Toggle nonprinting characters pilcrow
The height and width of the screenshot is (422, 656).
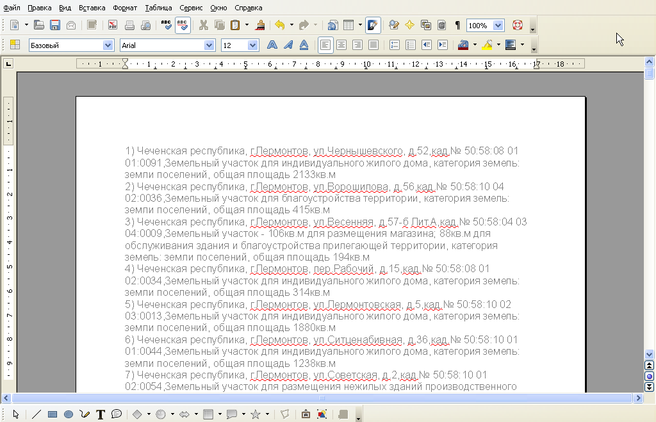coord(457,25)
